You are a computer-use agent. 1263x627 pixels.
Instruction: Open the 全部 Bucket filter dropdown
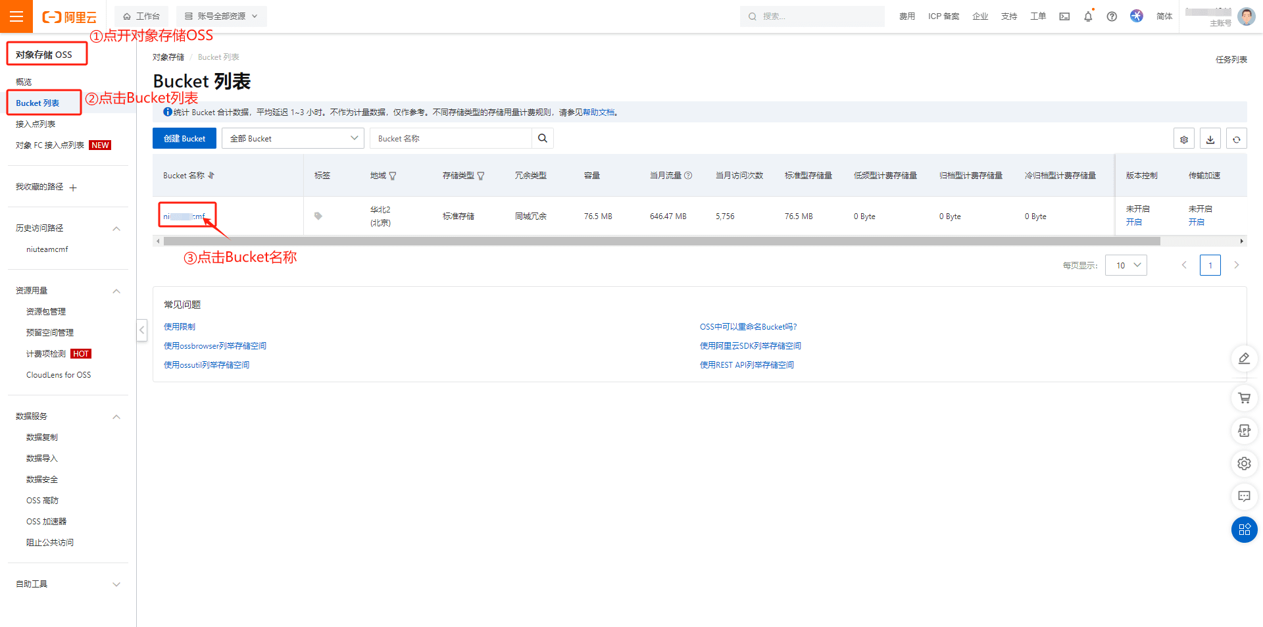[x=293, y=138]
